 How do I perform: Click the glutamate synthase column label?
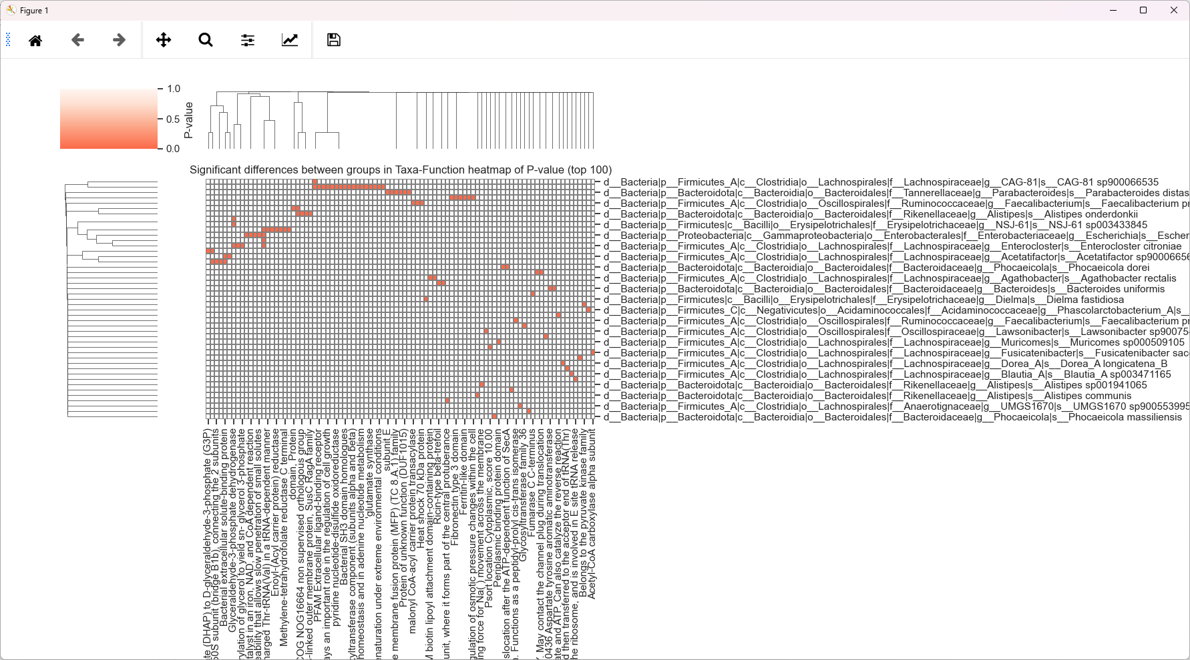pyautogui.click(x=370, y=473)
